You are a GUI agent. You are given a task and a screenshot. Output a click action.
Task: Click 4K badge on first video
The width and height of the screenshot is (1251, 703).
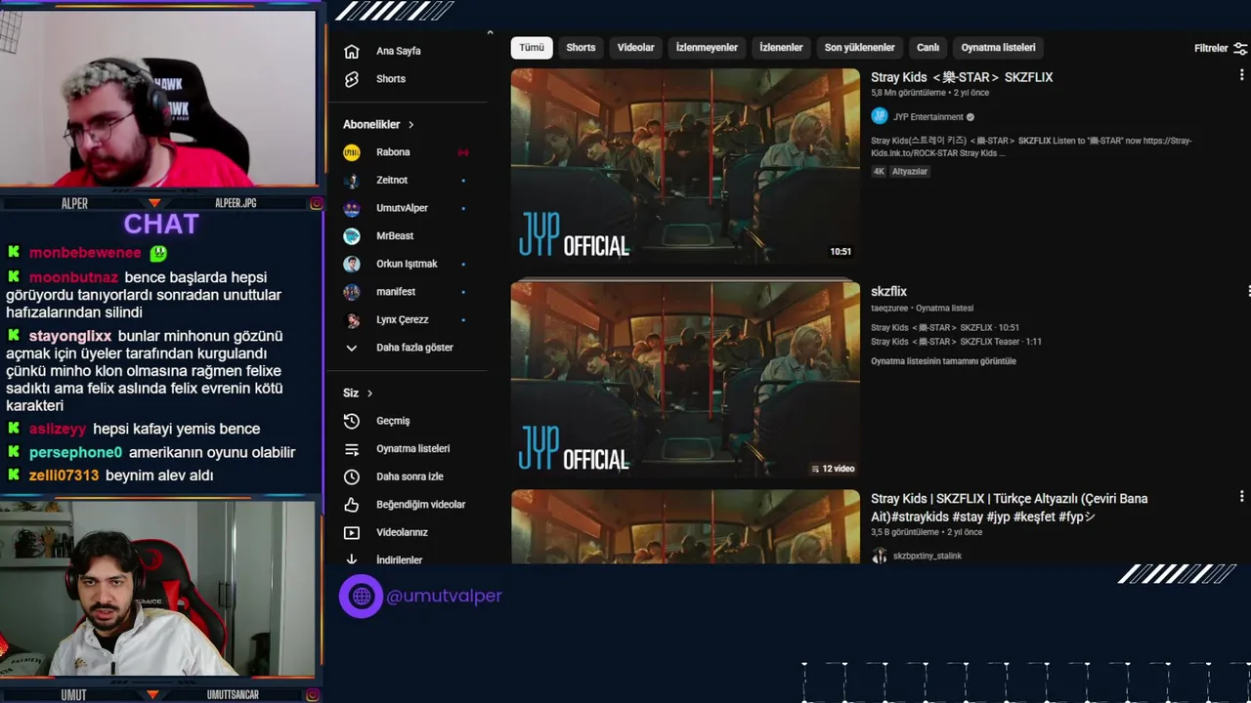(879, 171)
